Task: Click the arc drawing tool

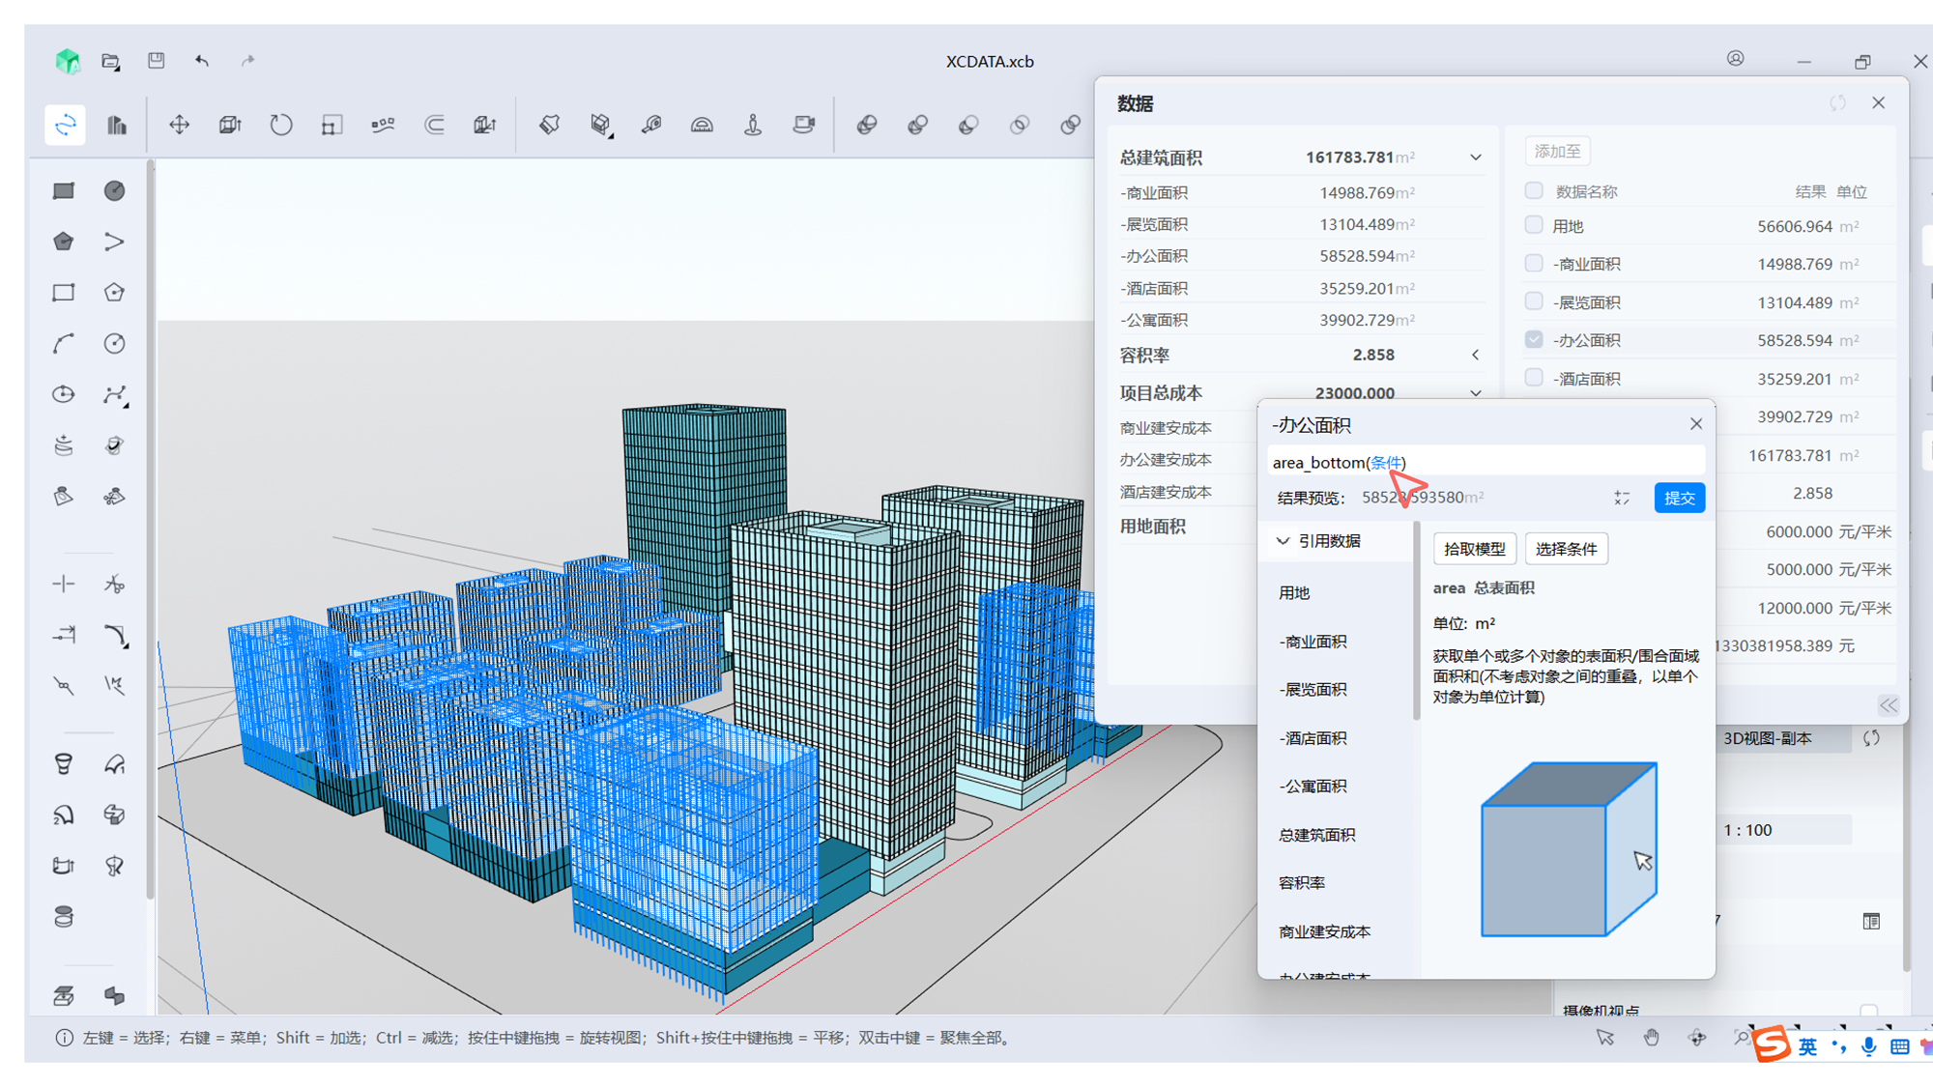Action: point(64,344)
